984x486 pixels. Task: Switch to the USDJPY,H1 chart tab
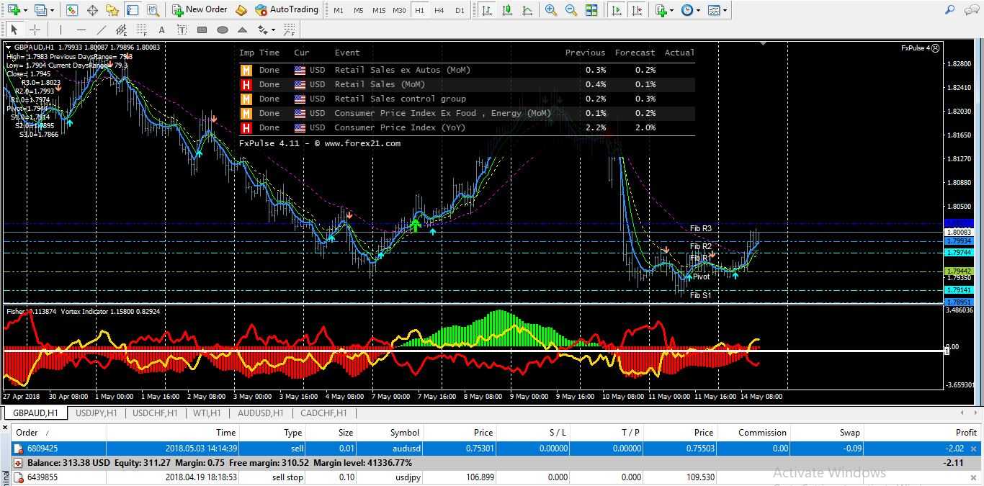[97, 413]
